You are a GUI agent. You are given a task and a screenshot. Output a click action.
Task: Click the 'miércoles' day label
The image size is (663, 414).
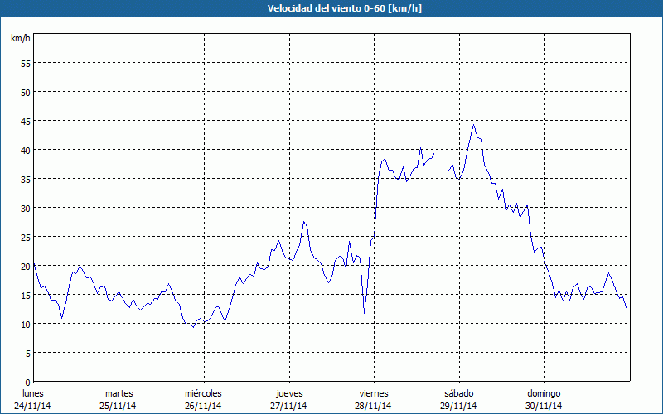(x=203, y=393)
